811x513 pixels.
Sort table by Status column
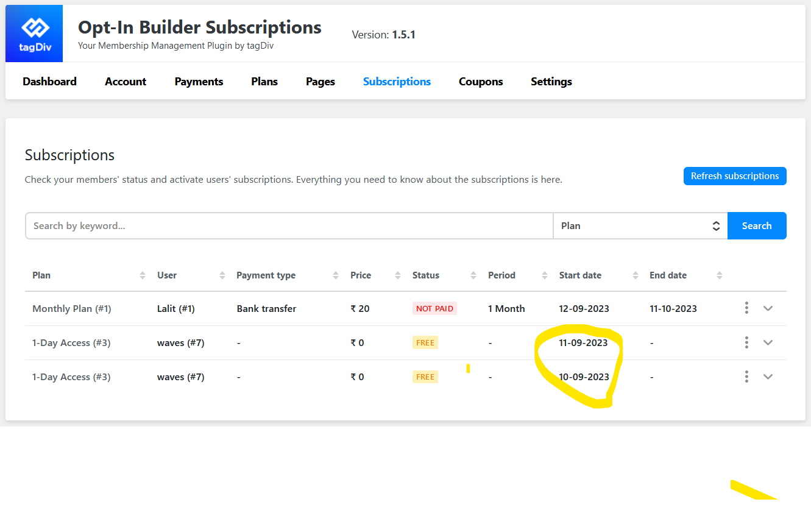[473, 275]
